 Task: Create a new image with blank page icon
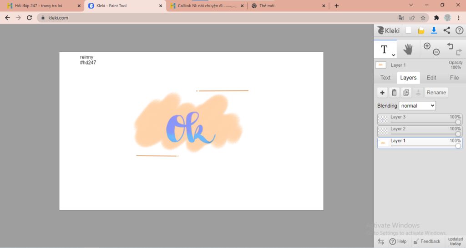point(408,30)
